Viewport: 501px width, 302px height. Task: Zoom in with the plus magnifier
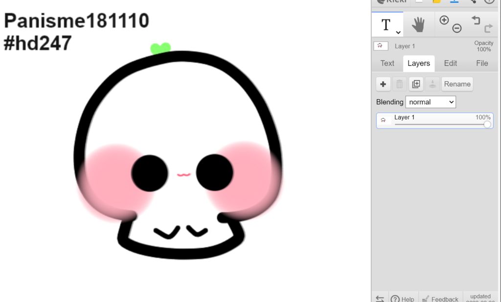pos(444,20)
